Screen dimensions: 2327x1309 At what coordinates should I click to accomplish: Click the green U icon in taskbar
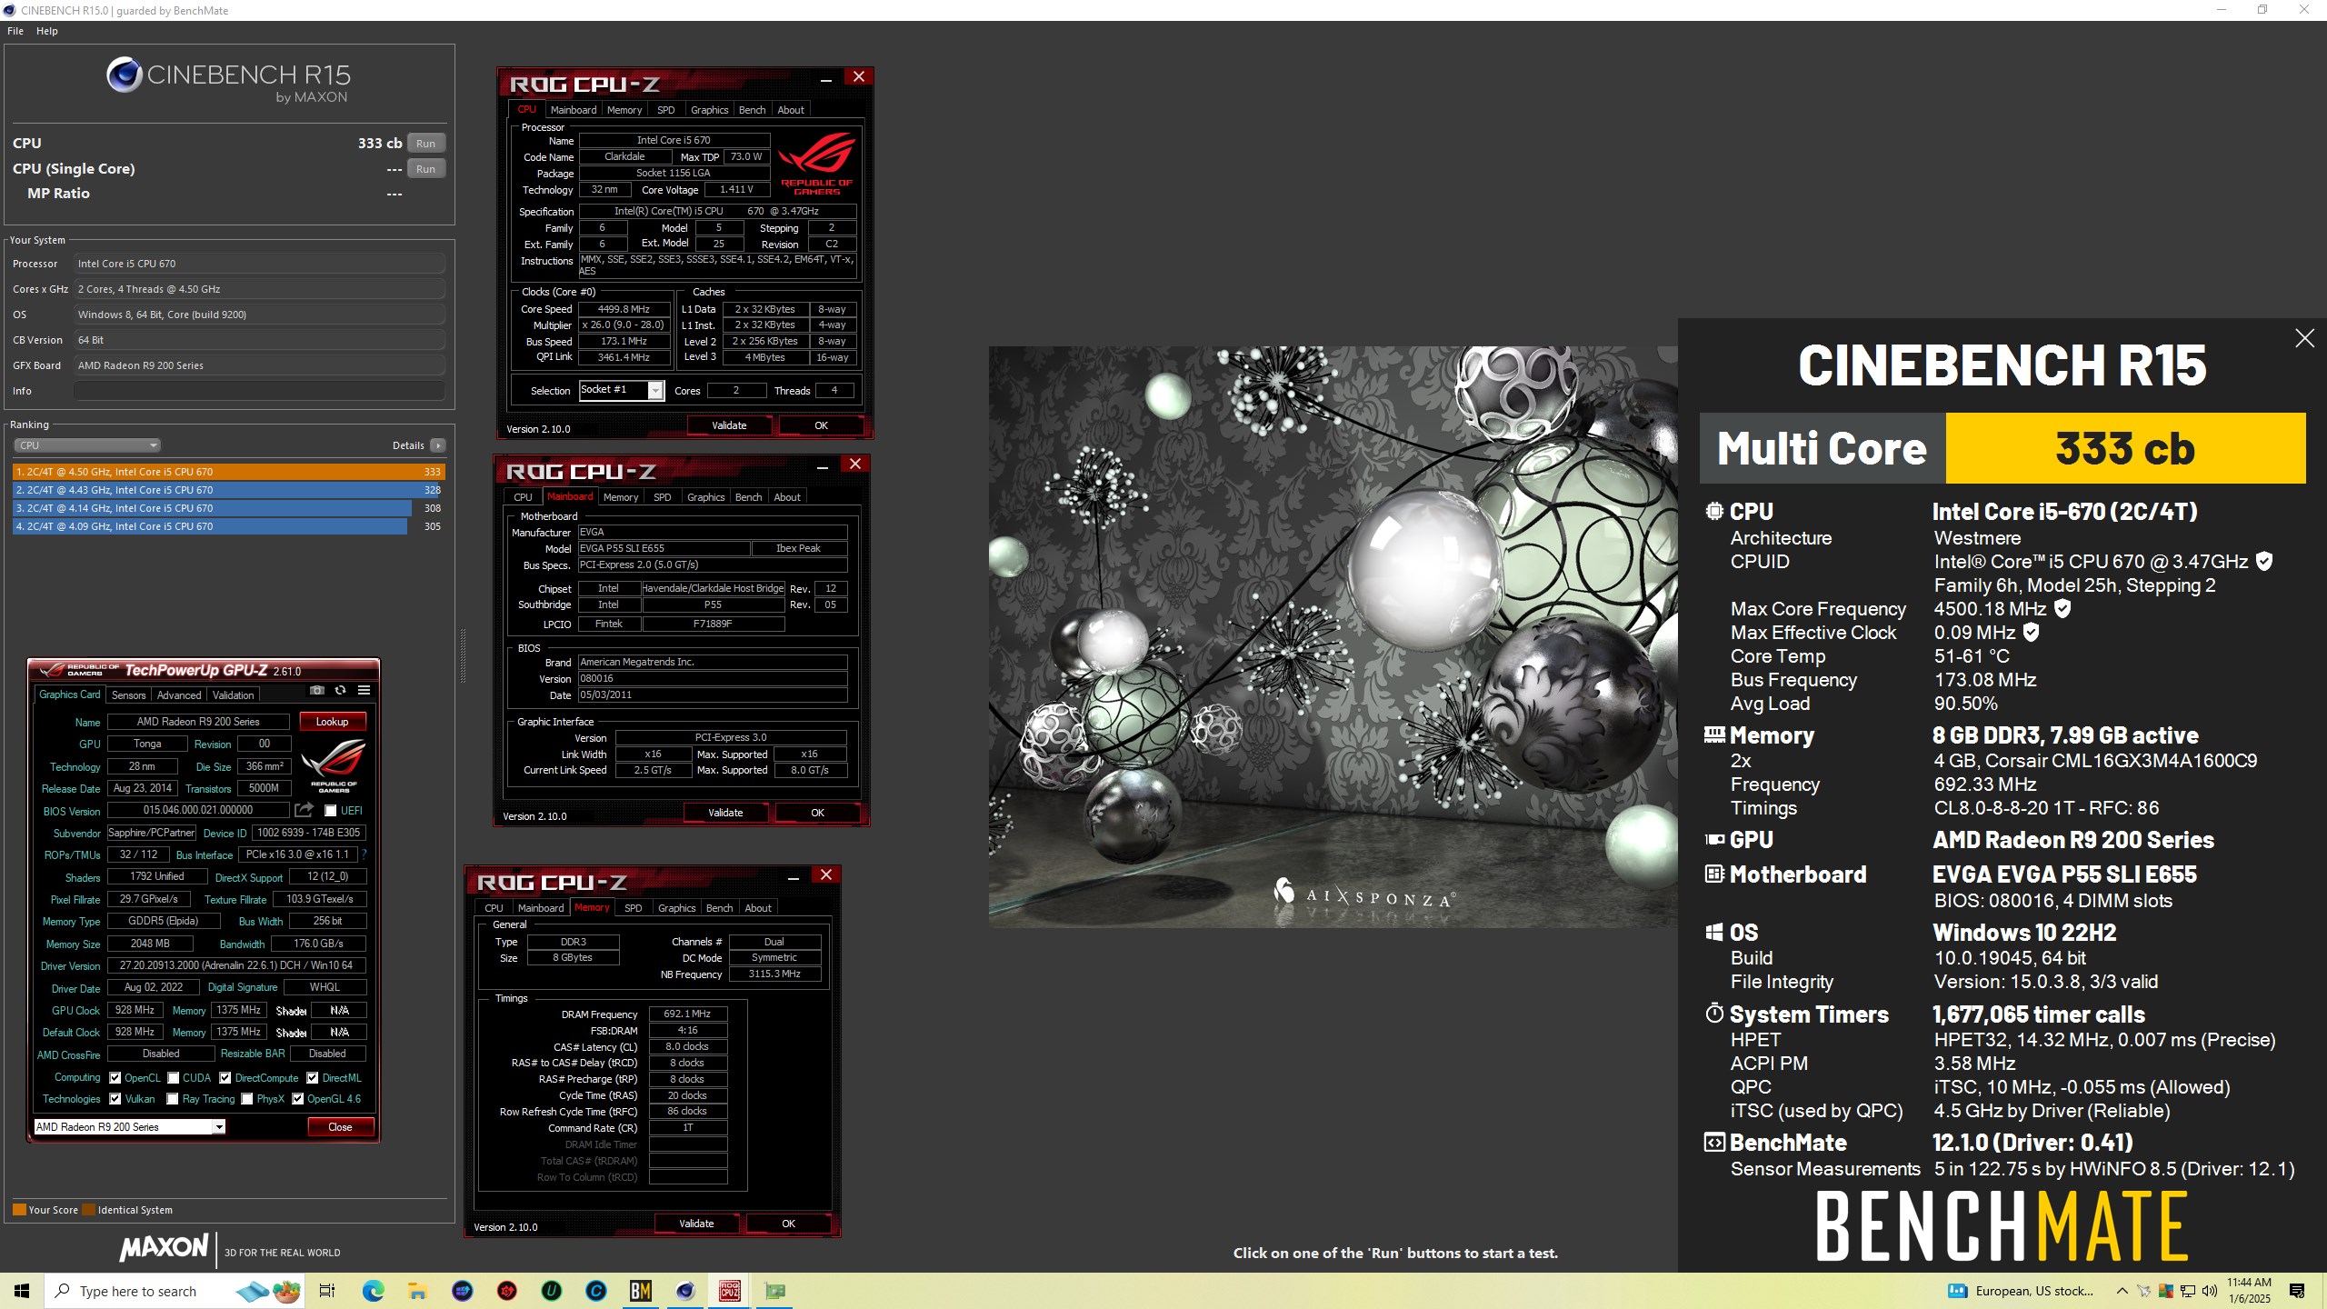(552, 1291)
